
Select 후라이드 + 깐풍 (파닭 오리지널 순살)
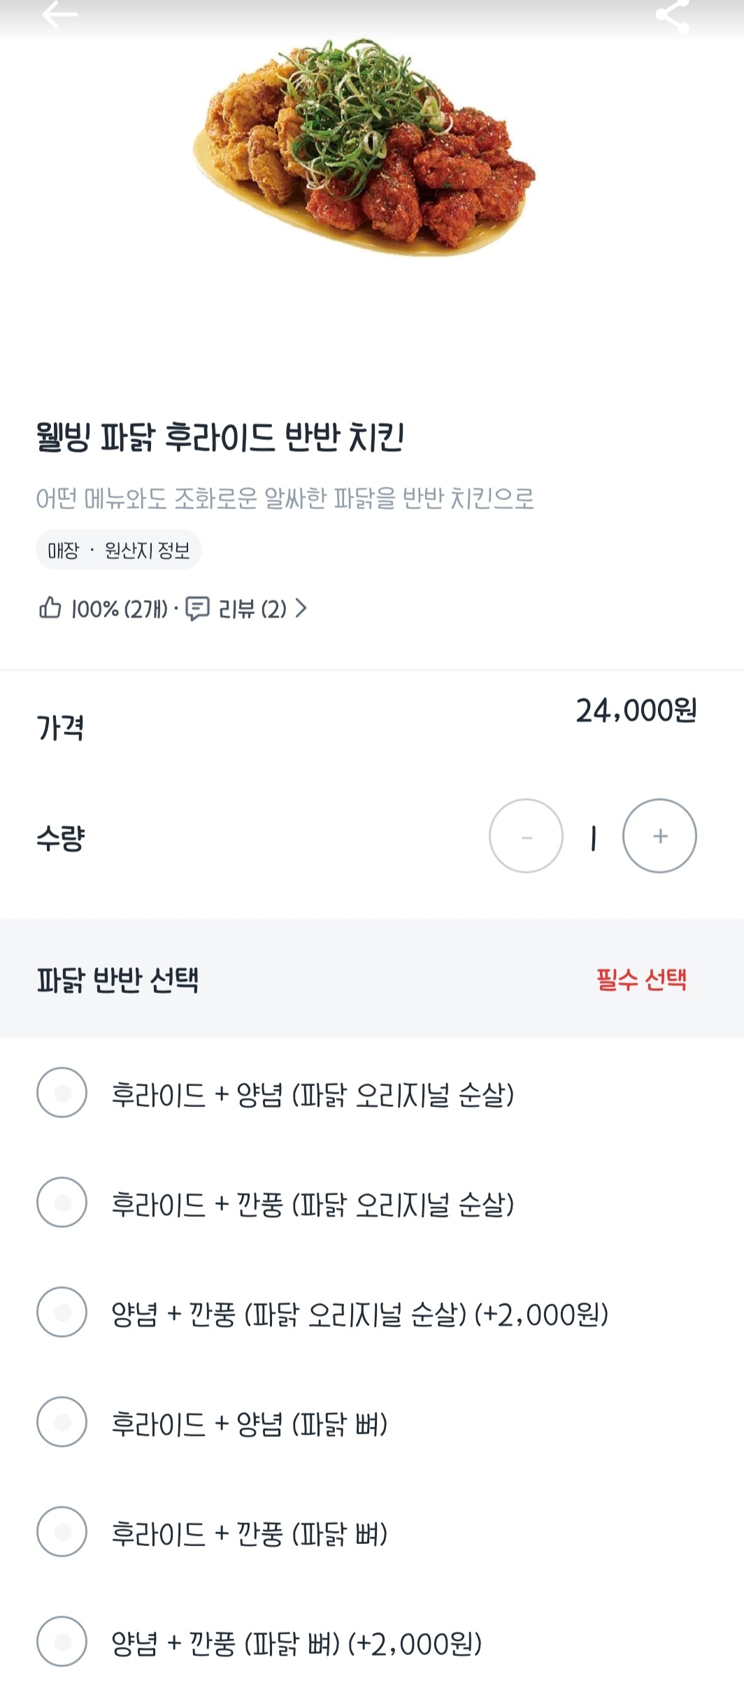[x=62, y=1202]
